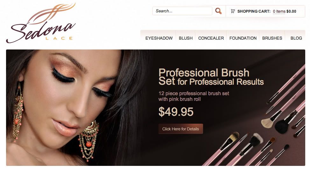Open the '0 Items' cart link

(279, 11)
